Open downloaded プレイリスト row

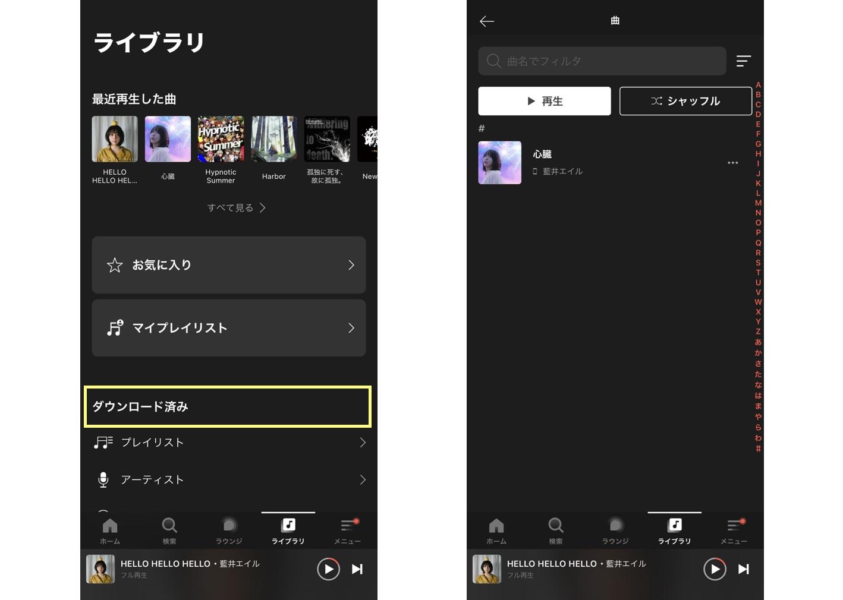click(229, 443)
